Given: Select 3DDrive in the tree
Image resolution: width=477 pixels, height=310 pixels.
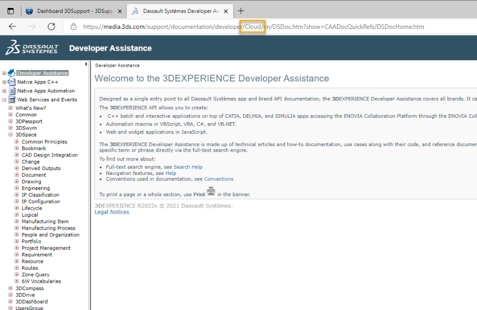Looking at the screenshot, I should (25, 295).
